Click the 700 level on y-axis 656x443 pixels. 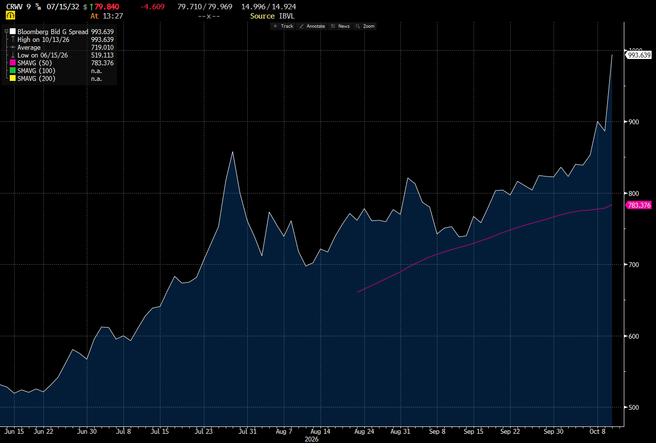click(x=634, y=265)
